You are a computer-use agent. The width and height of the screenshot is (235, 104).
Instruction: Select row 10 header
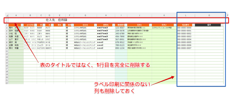pos(7,48)
